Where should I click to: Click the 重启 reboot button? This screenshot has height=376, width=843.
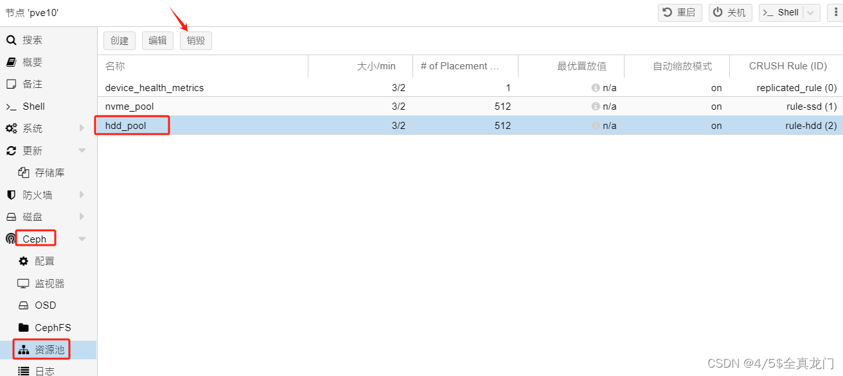680,12
